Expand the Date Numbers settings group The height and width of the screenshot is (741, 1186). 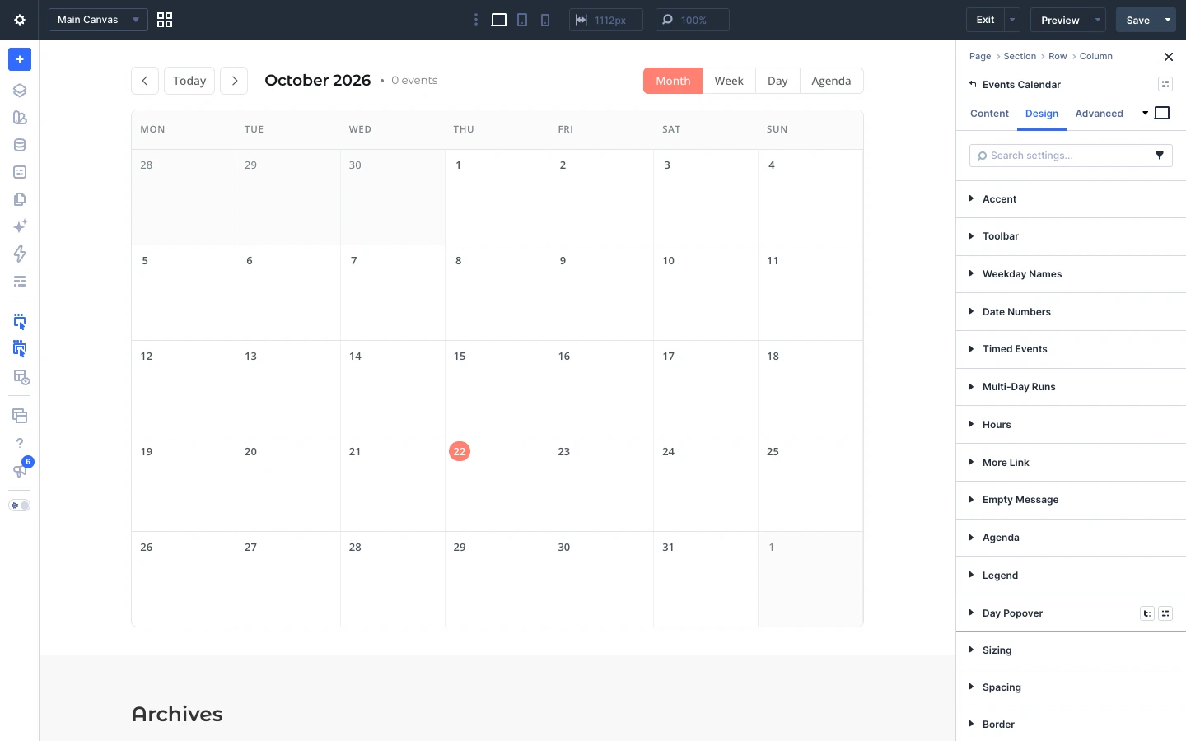click(x=1071, y=312)
